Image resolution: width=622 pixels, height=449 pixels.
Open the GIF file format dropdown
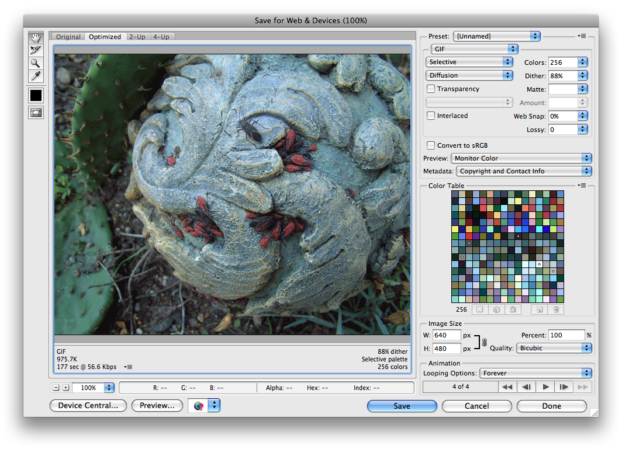coord(474,49)
